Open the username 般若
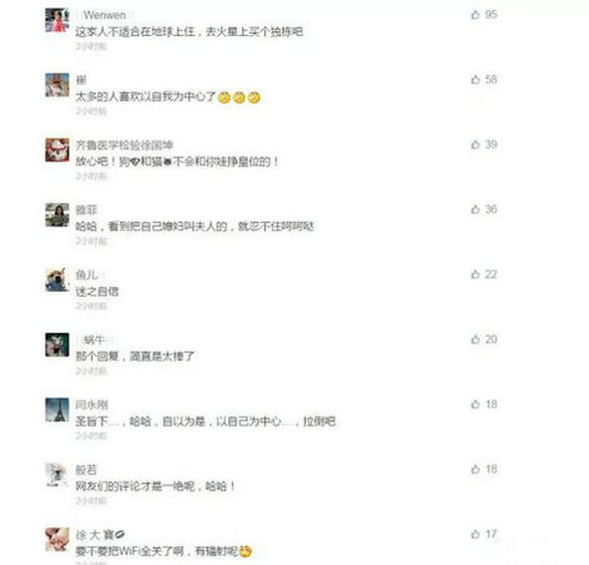Screen dimensions: 589x565 [87, 469]
